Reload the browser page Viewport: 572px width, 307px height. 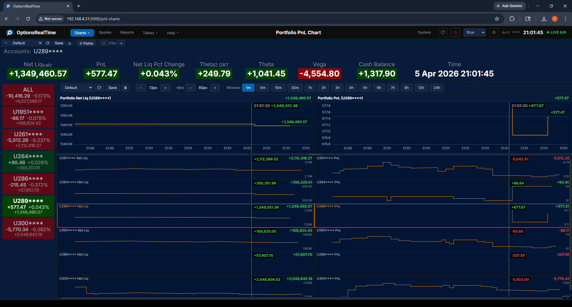(x=28, y=19)
